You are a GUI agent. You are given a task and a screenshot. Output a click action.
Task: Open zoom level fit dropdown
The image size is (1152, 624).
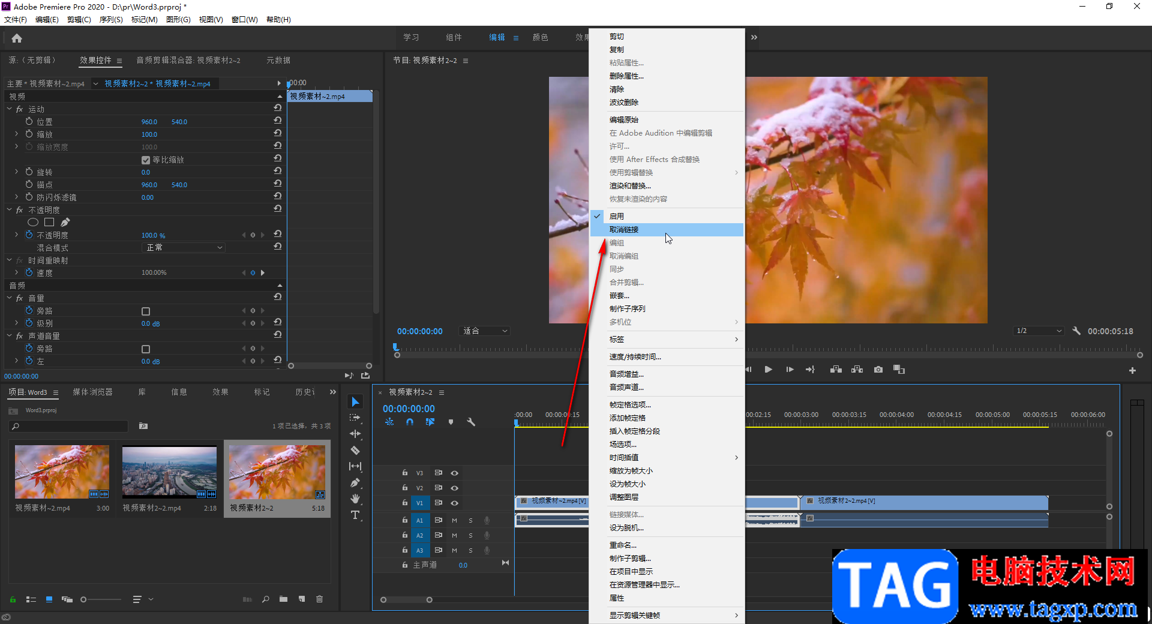tap(485, 331)
